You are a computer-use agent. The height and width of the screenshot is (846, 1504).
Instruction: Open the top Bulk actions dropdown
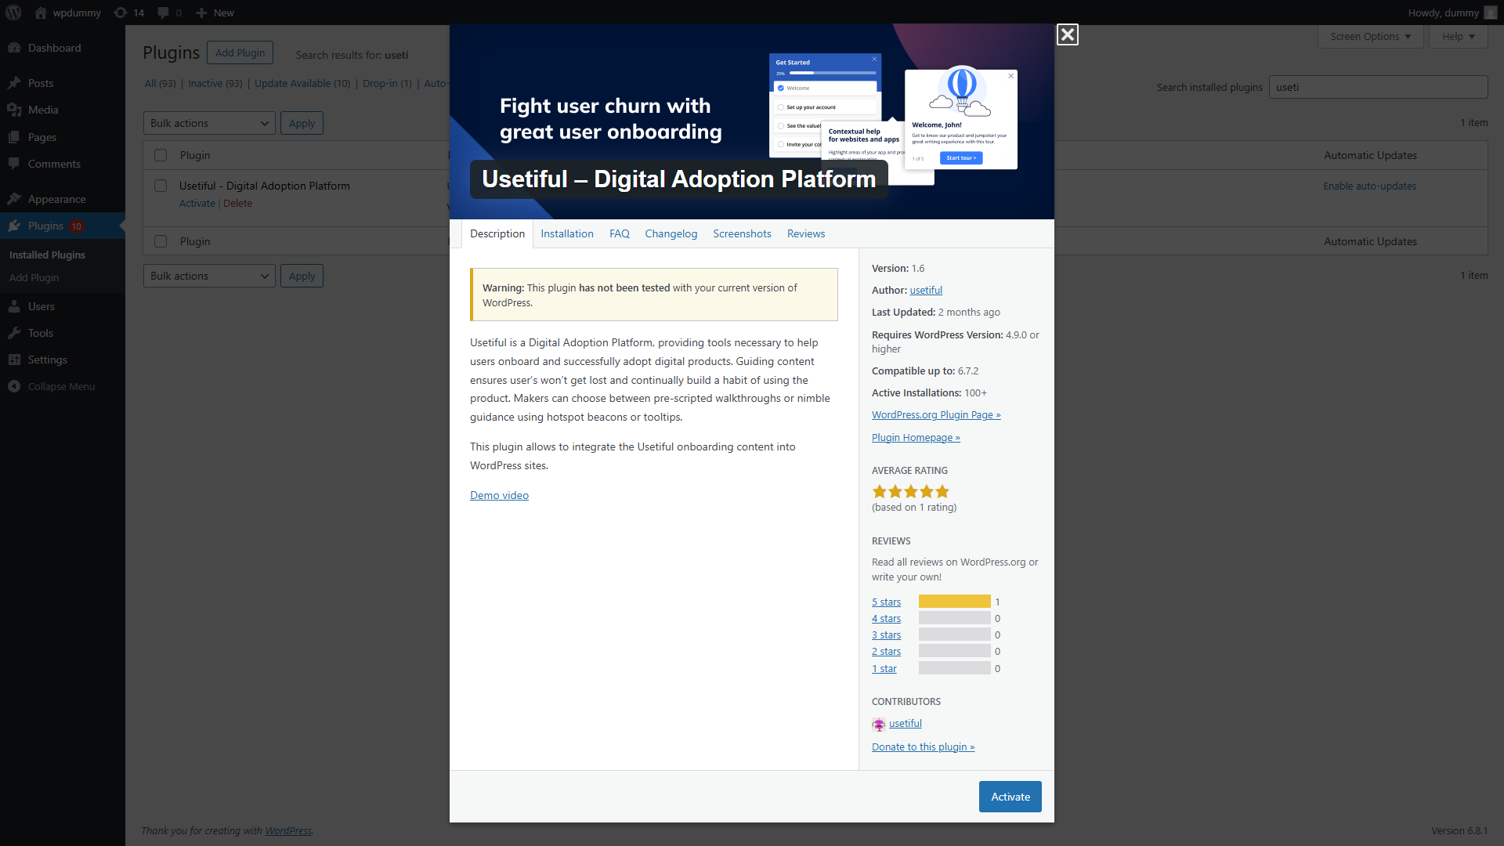click(x=209, y=123)
